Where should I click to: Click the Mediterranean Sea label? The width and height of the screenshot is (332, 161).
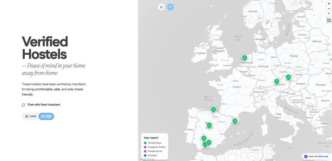point(243,139)
